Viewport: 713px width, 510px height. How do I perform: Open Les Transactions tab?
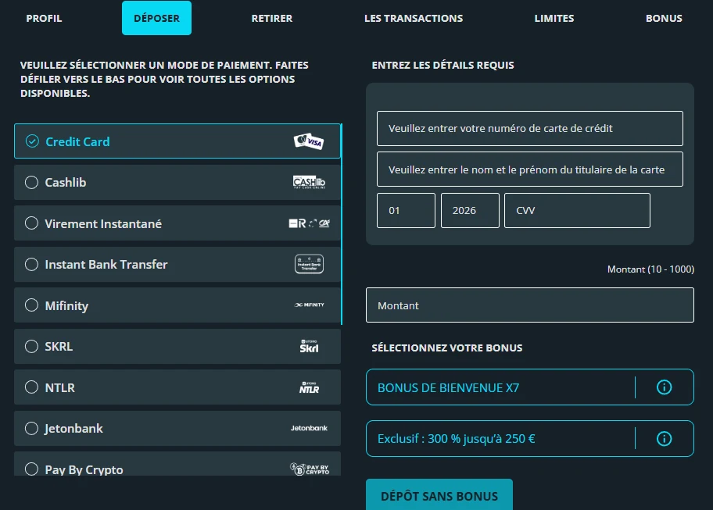[414, 18]
